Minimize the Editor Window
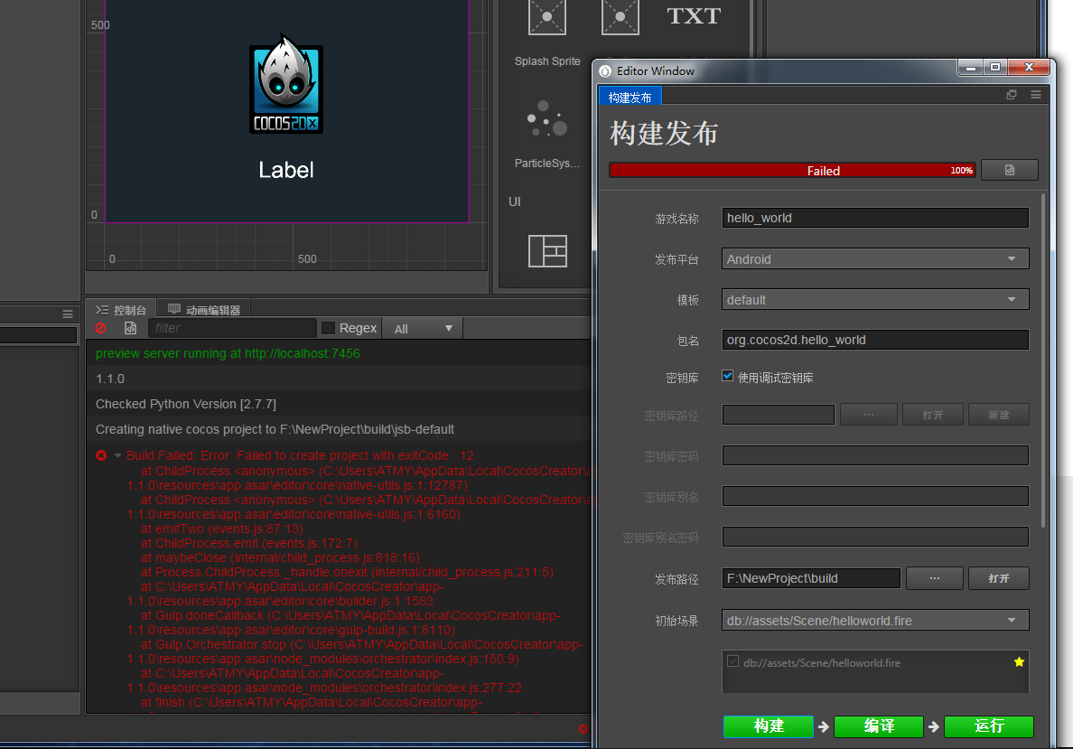The height and width of the screenshot is (749, 1073). click(x=970, y=67)
